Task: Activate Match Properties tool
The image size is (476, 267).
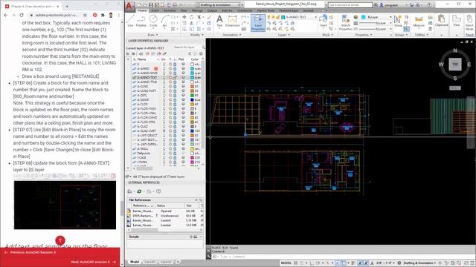Action: tap(345, 23)
